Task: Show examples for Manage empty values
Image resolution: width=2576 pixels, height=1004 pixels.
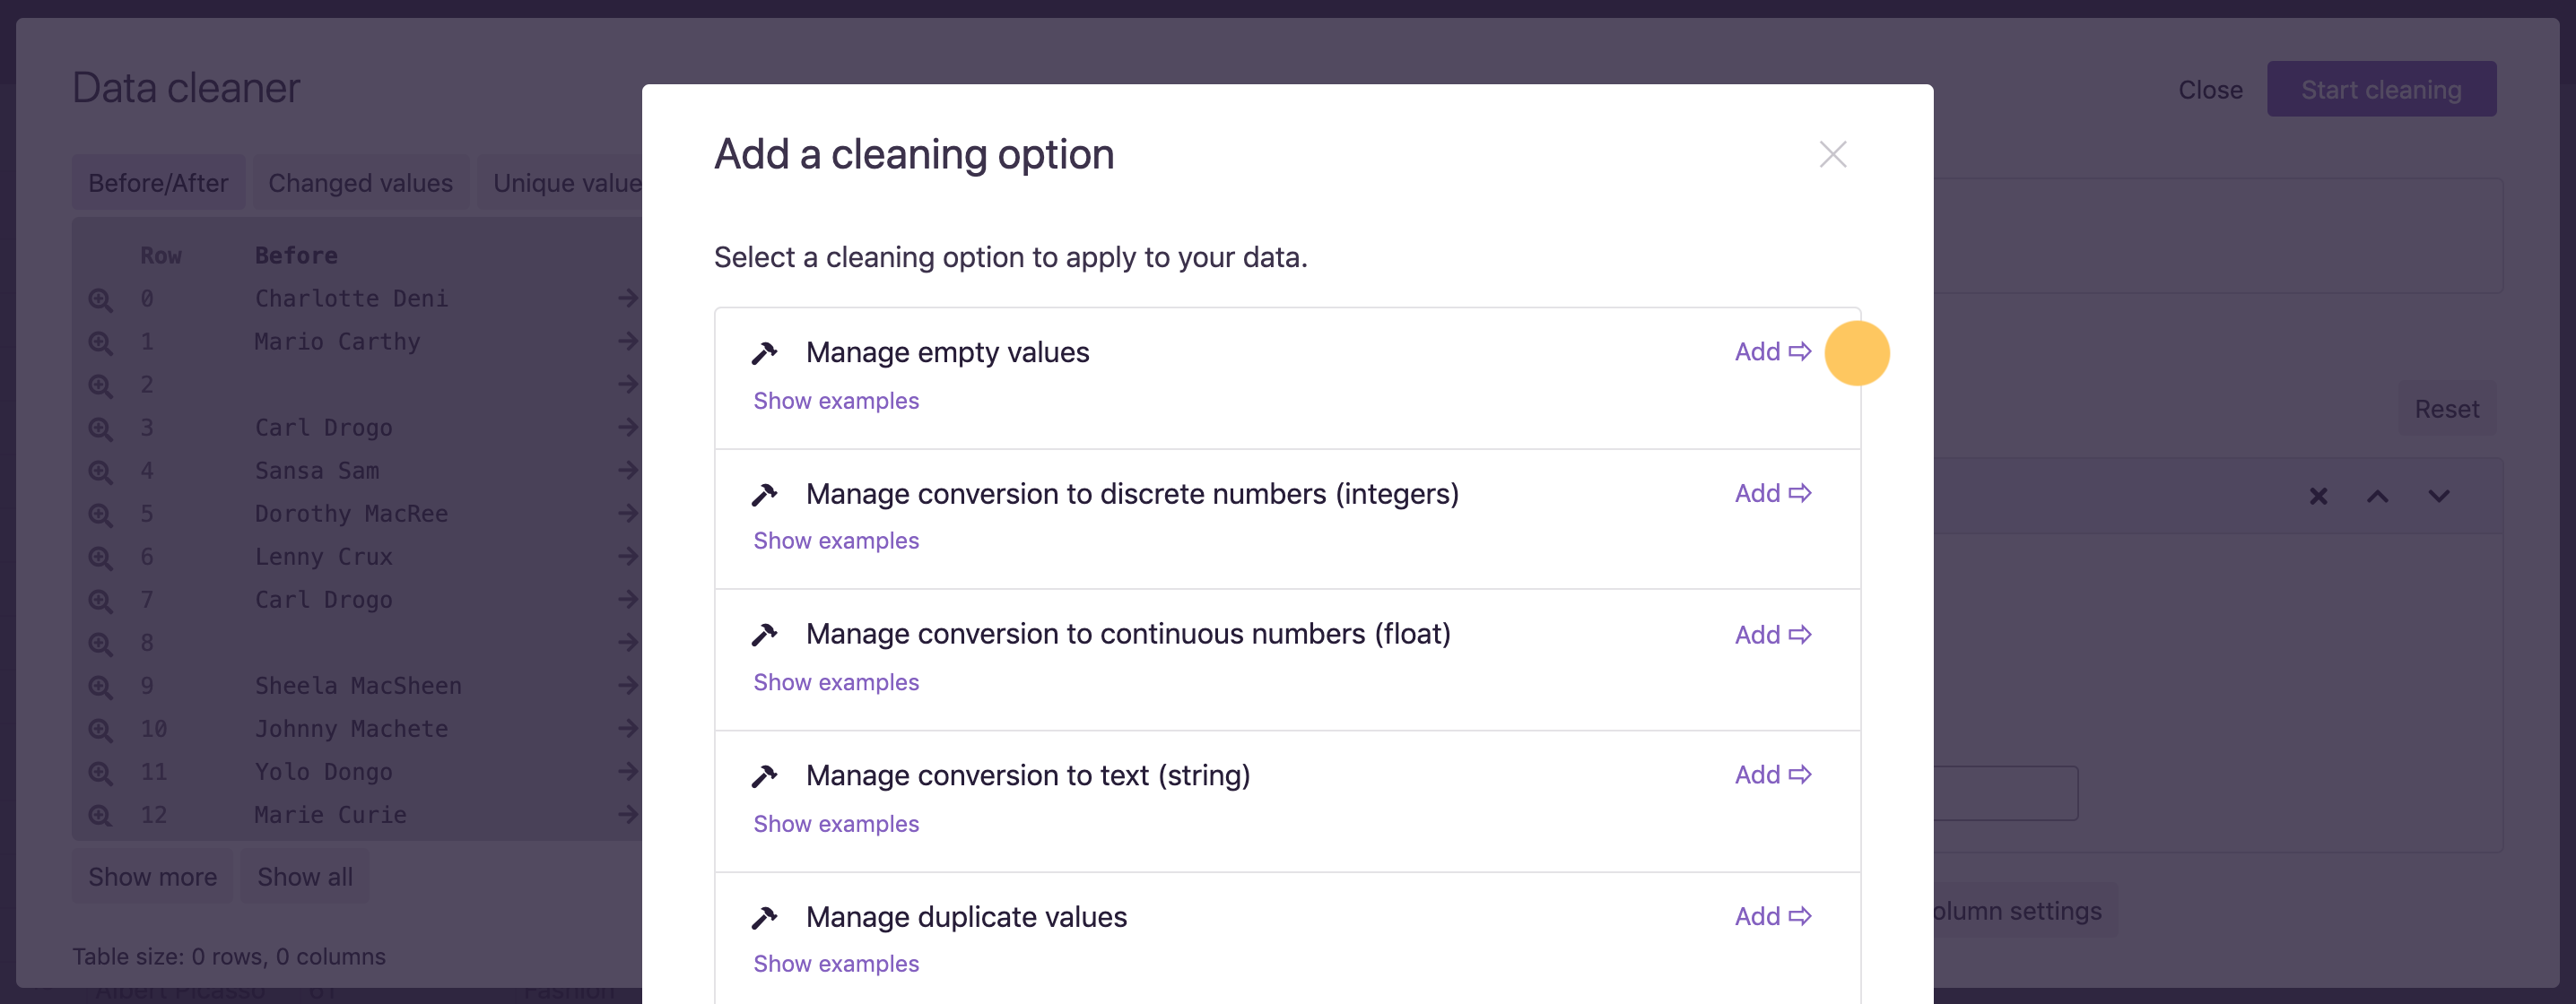Action: pos(836,401)
